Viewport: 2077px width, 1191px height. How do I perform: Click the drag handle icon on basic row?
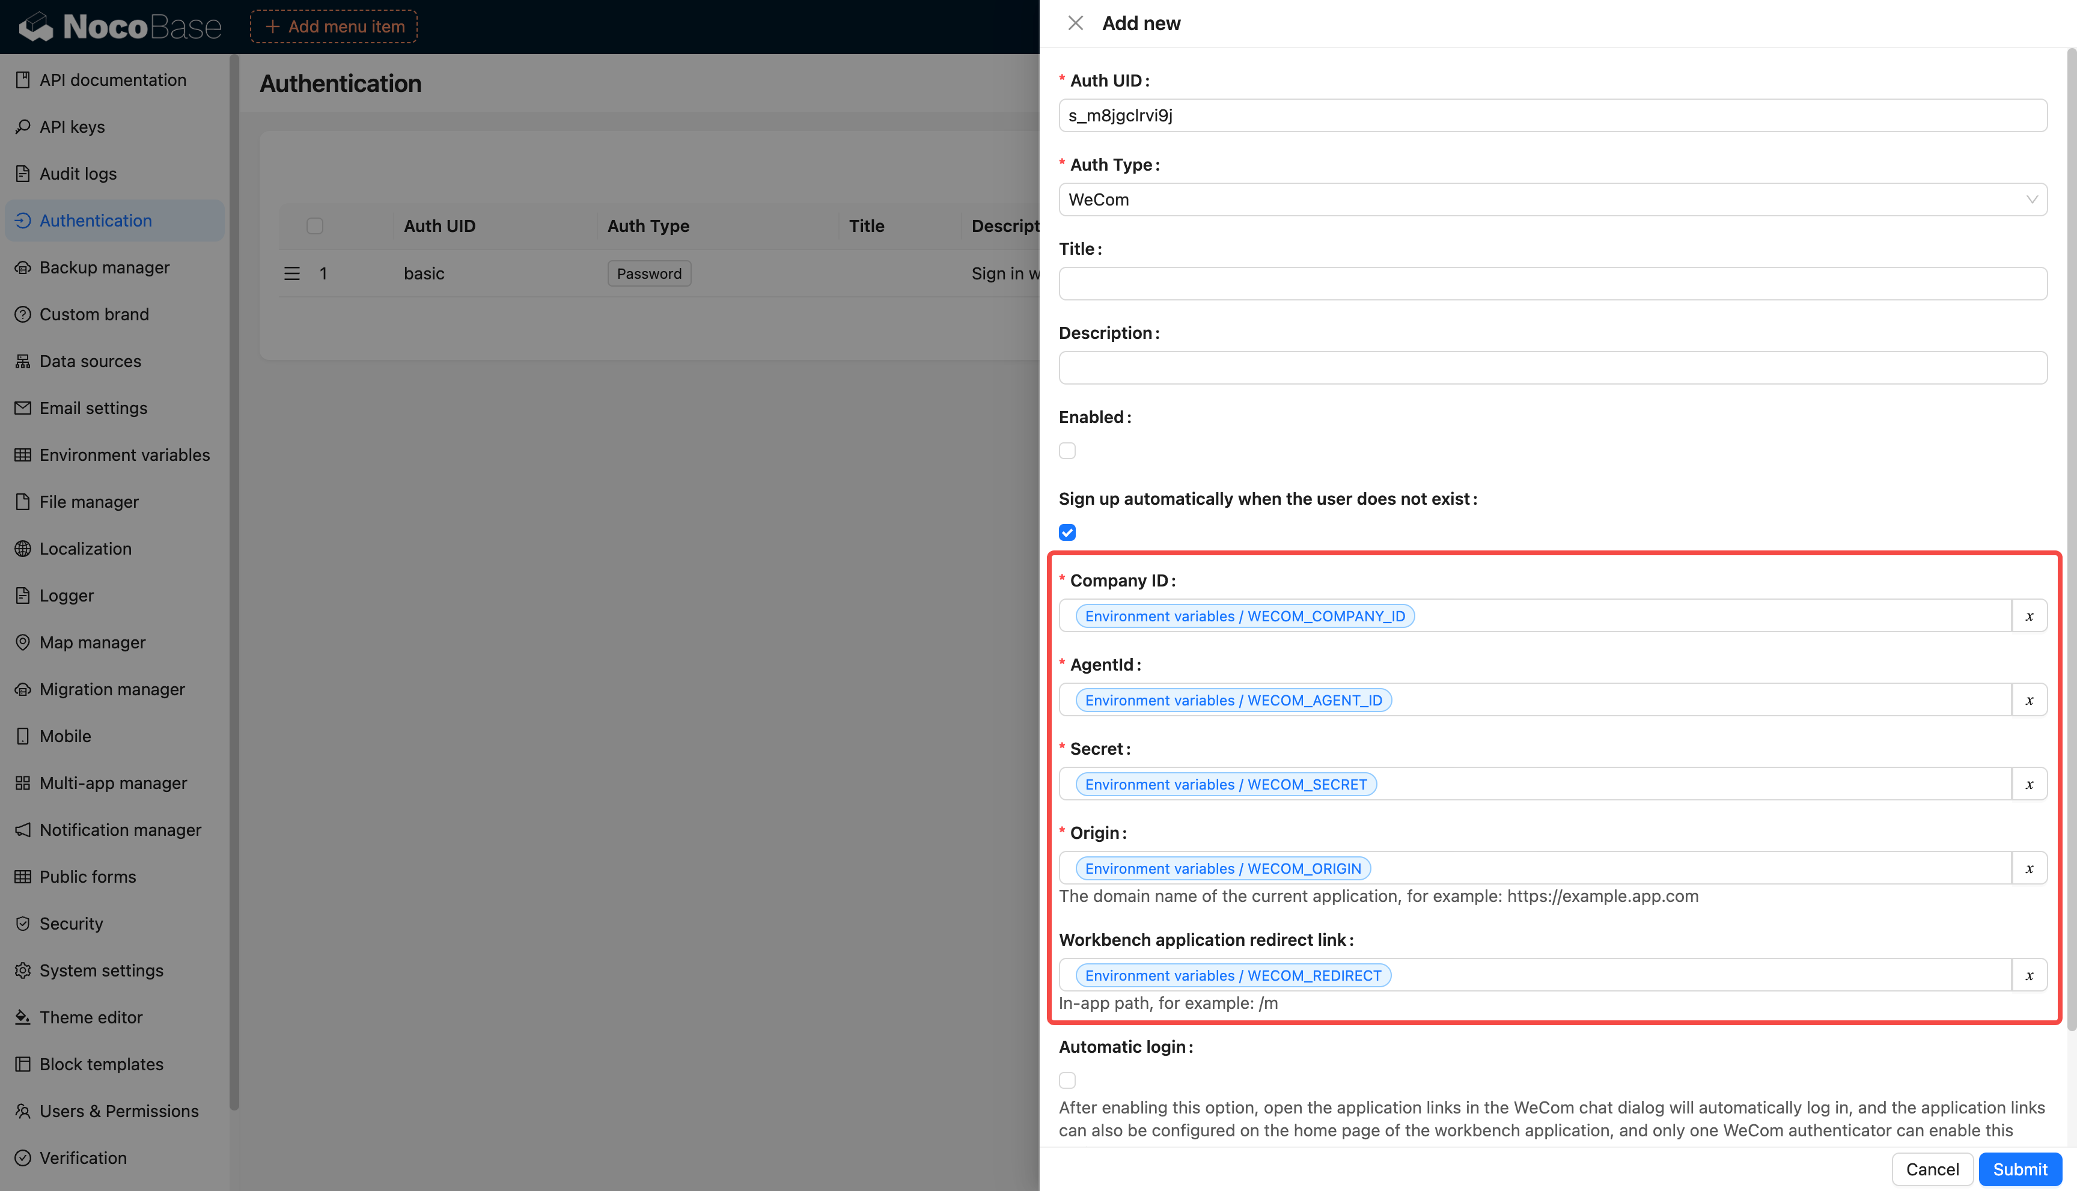click(292, 273)
